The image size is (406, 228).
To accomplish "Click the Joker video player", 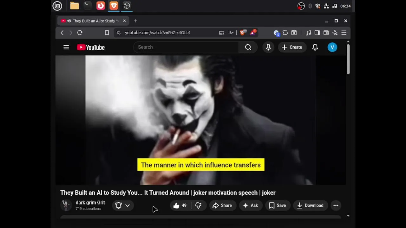I will tap(200, 120).
